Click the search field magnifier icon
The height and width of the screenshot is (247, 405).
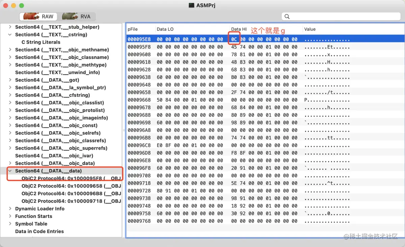coord(287,16)
